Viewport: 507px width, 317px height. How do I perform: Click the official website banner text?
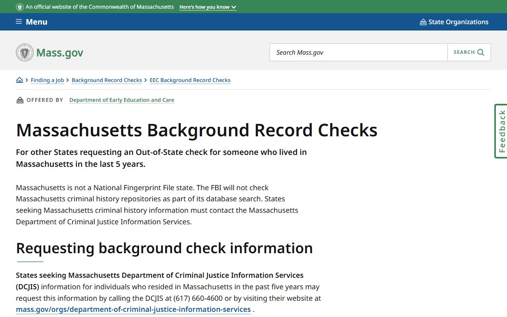100,7
